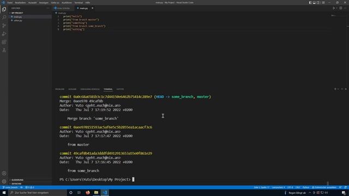Viewport: 349px width, 196px height.
Task: Switch to the Ausgabe panel tab
Action: 72,89
